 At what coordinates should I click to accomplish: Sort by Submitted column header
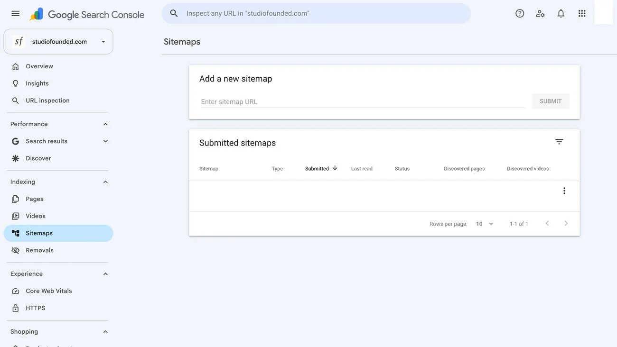[317, 169]
